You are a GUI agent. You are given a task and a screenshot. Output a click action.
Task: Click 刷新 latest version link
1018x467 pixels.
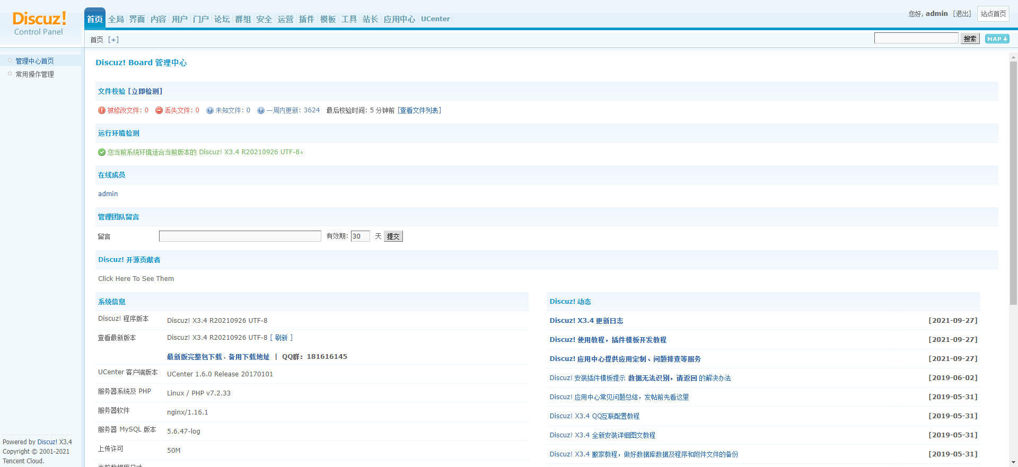pyautogui.click(x=282, y=338)
